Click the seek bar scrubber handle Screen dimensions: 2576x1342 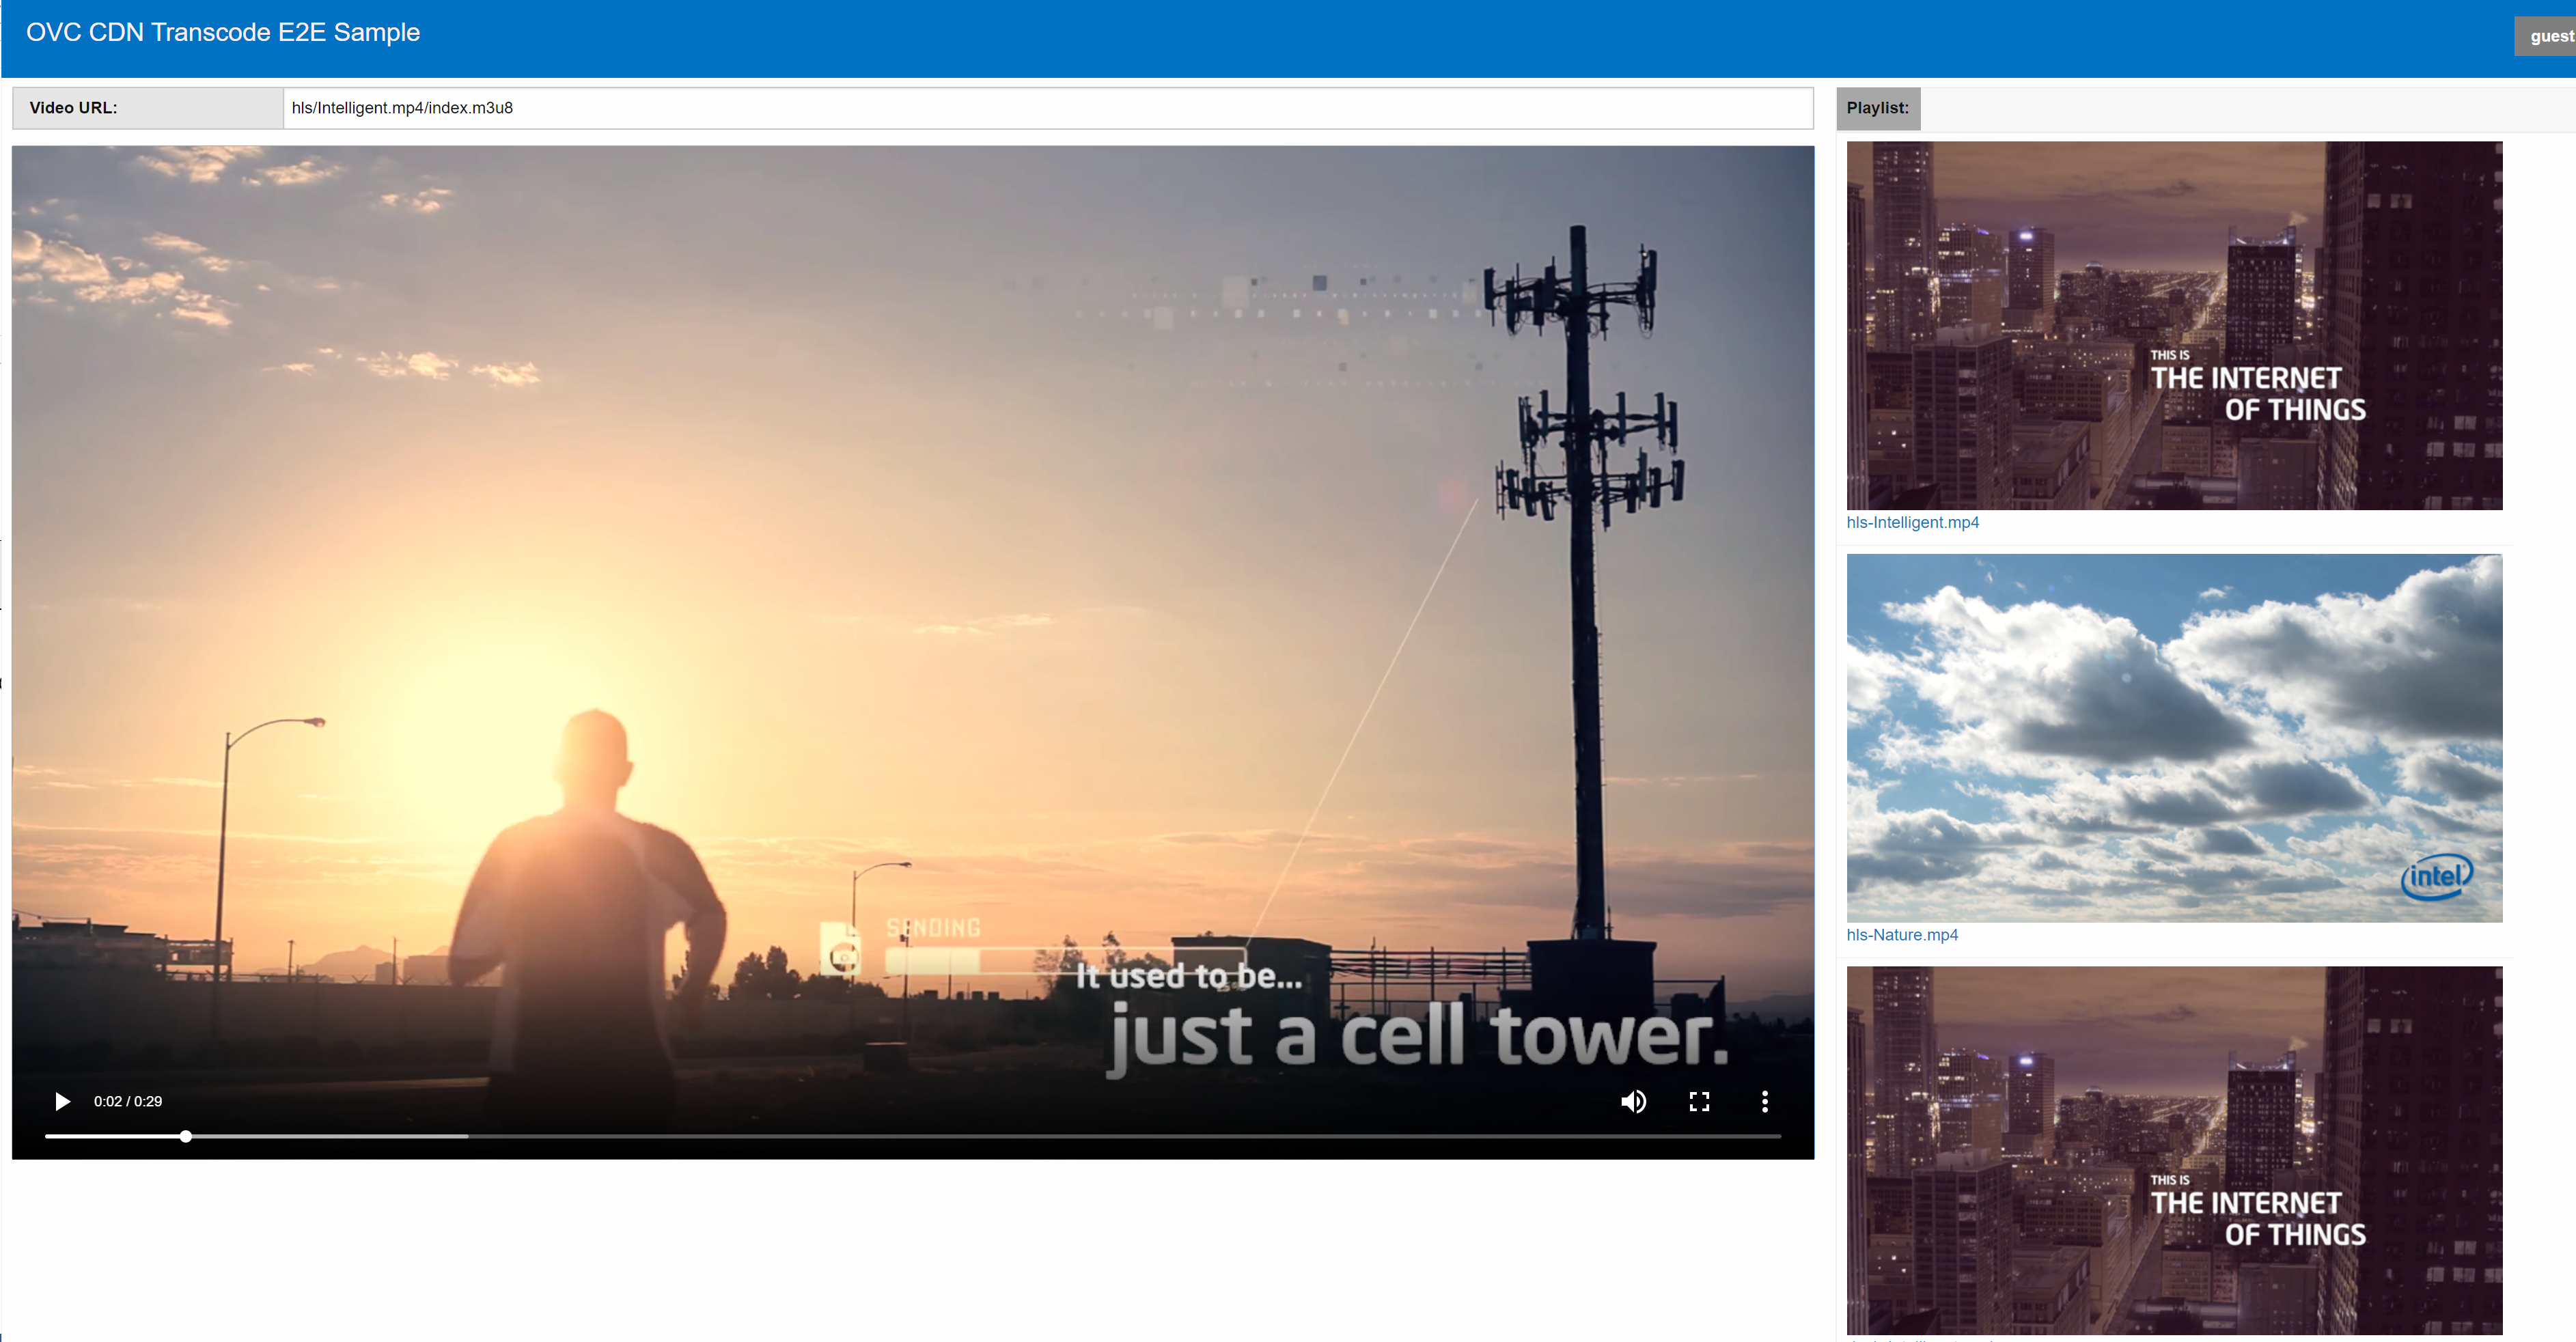pos(186,1136)
